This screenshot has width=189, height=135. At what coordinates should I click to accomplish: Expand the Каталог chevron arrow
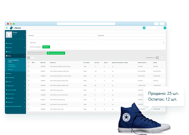tap(24, 48)
